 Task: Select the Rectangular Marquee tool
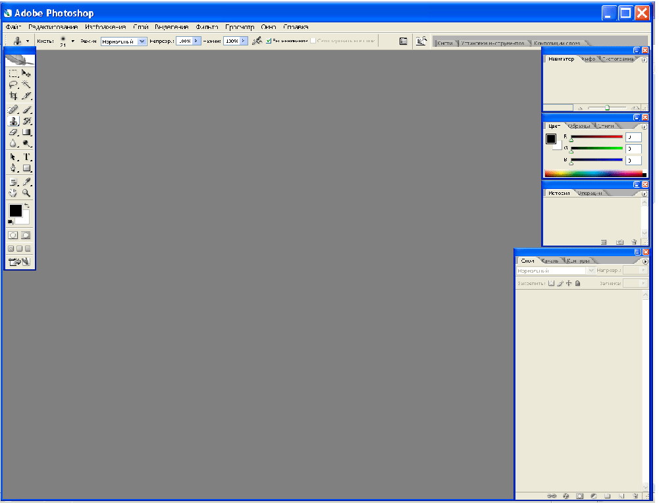(13, 73)
